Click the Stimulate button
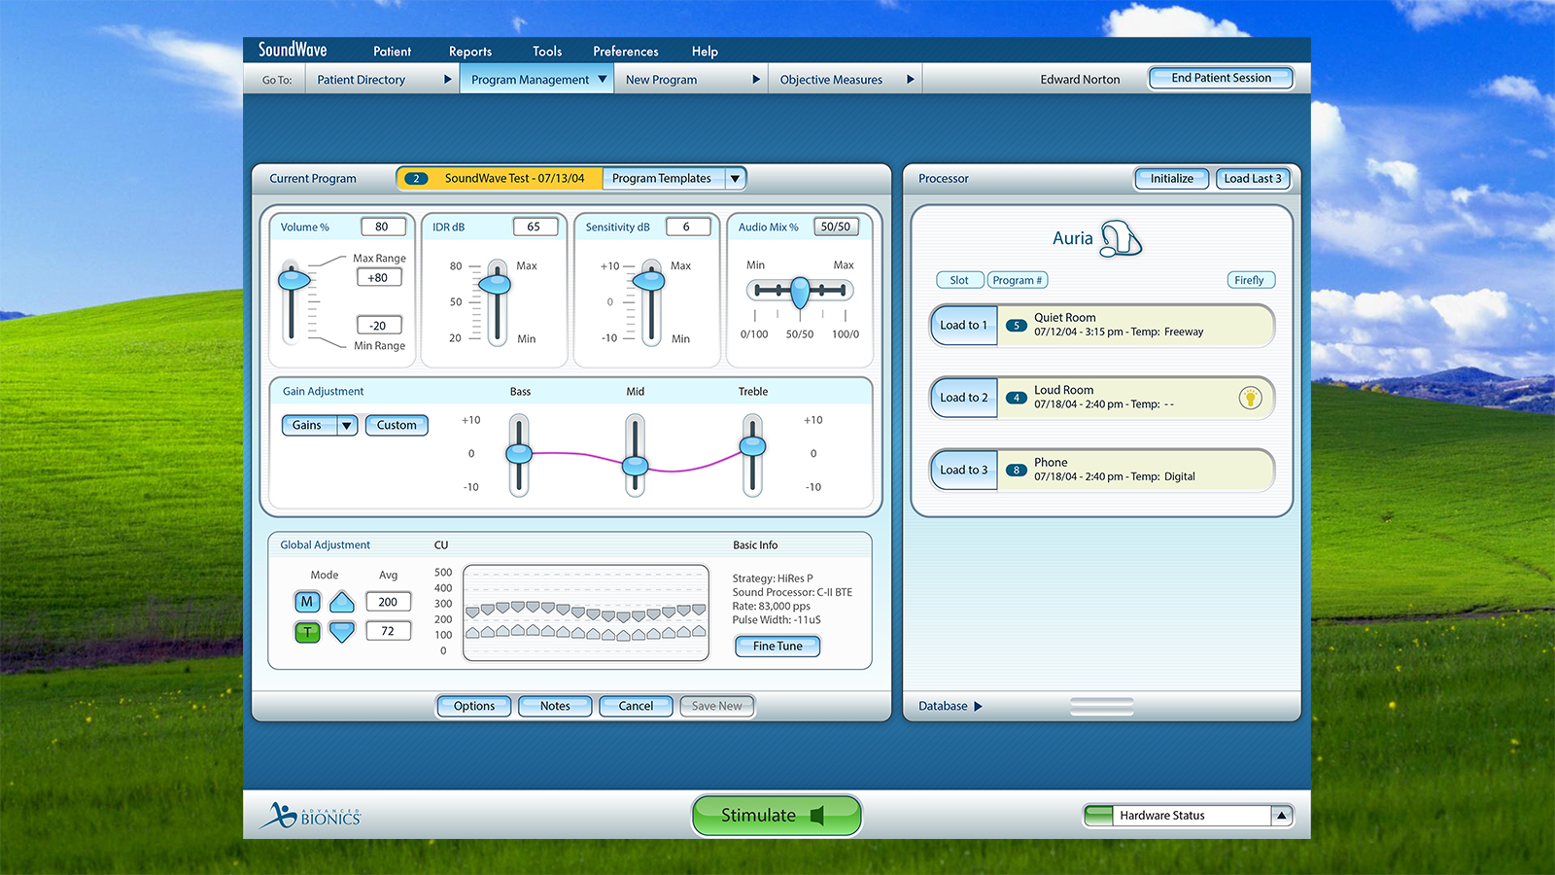Screen dimensions: 1555x875 click(x=777, y=816)
